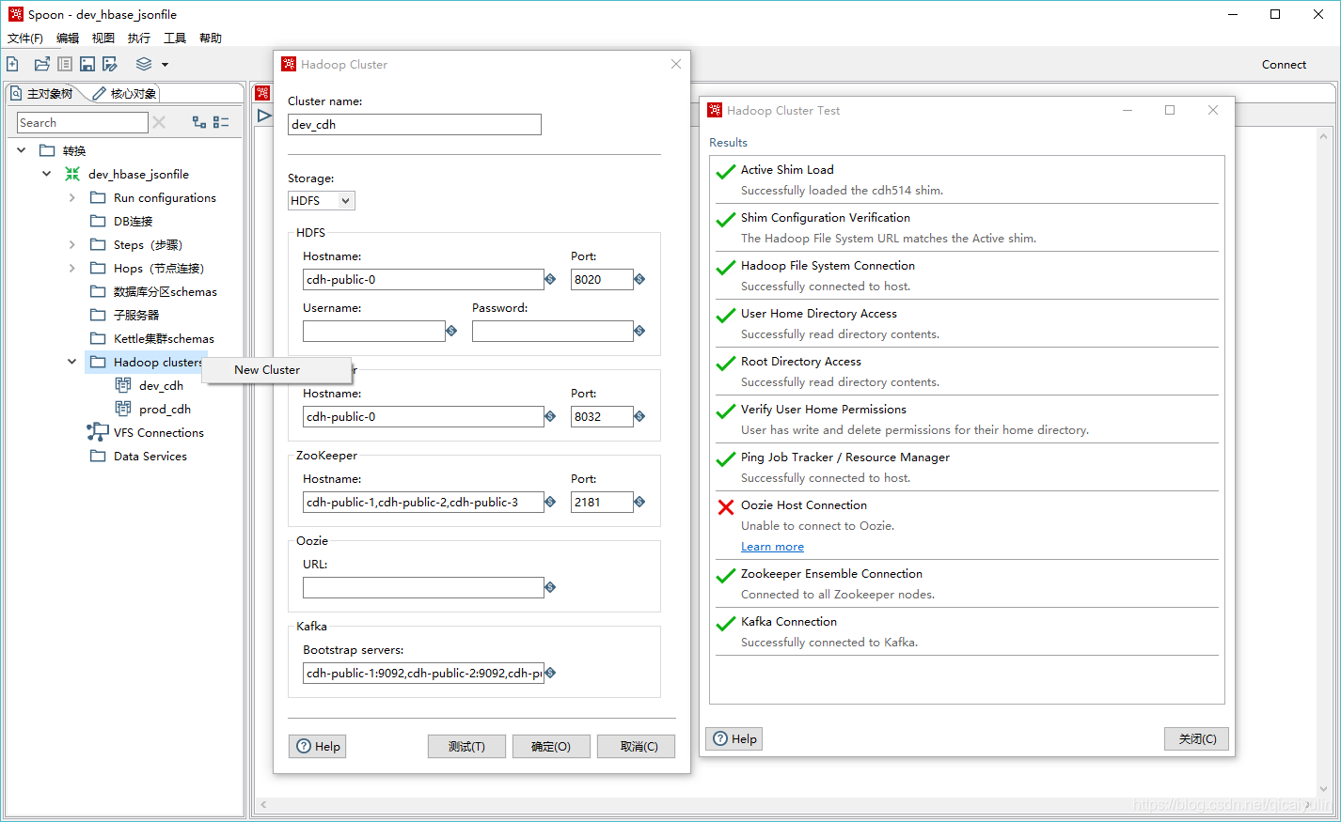This screenshot has height=822, width=1341.
Task: Click inside the Cluster name field
Action: click(414, 124)
